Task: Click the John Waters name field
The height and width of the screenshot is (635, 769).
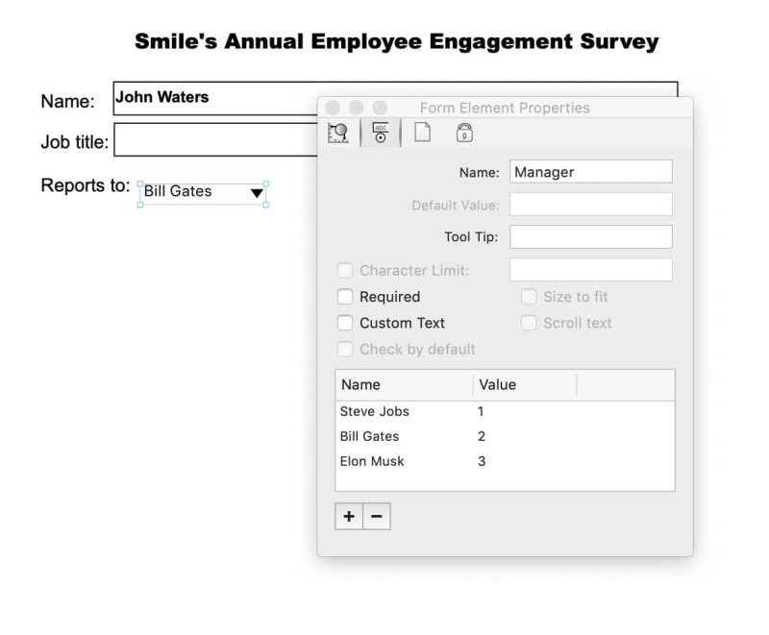Action: (215, 99)
